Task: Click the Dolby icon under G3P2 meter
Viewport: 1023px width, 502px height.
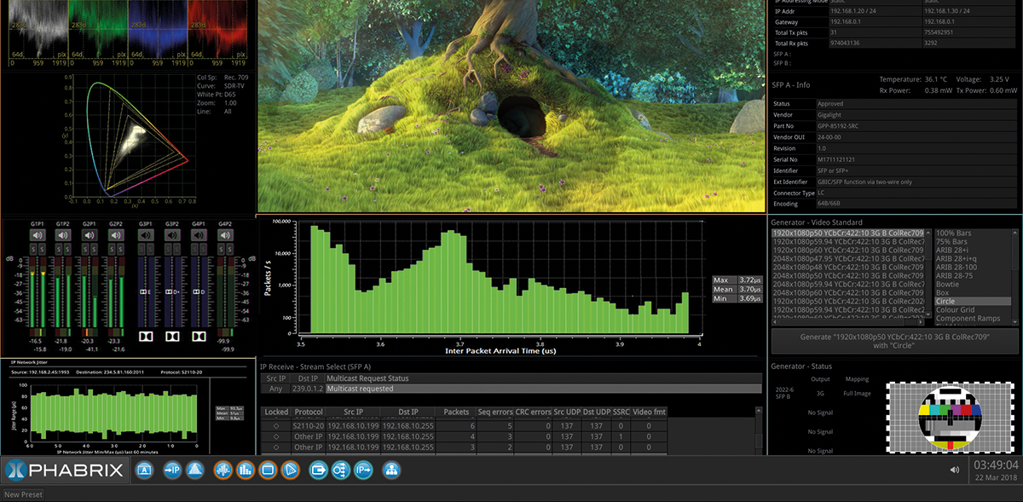Action: (x=172, y=337)
